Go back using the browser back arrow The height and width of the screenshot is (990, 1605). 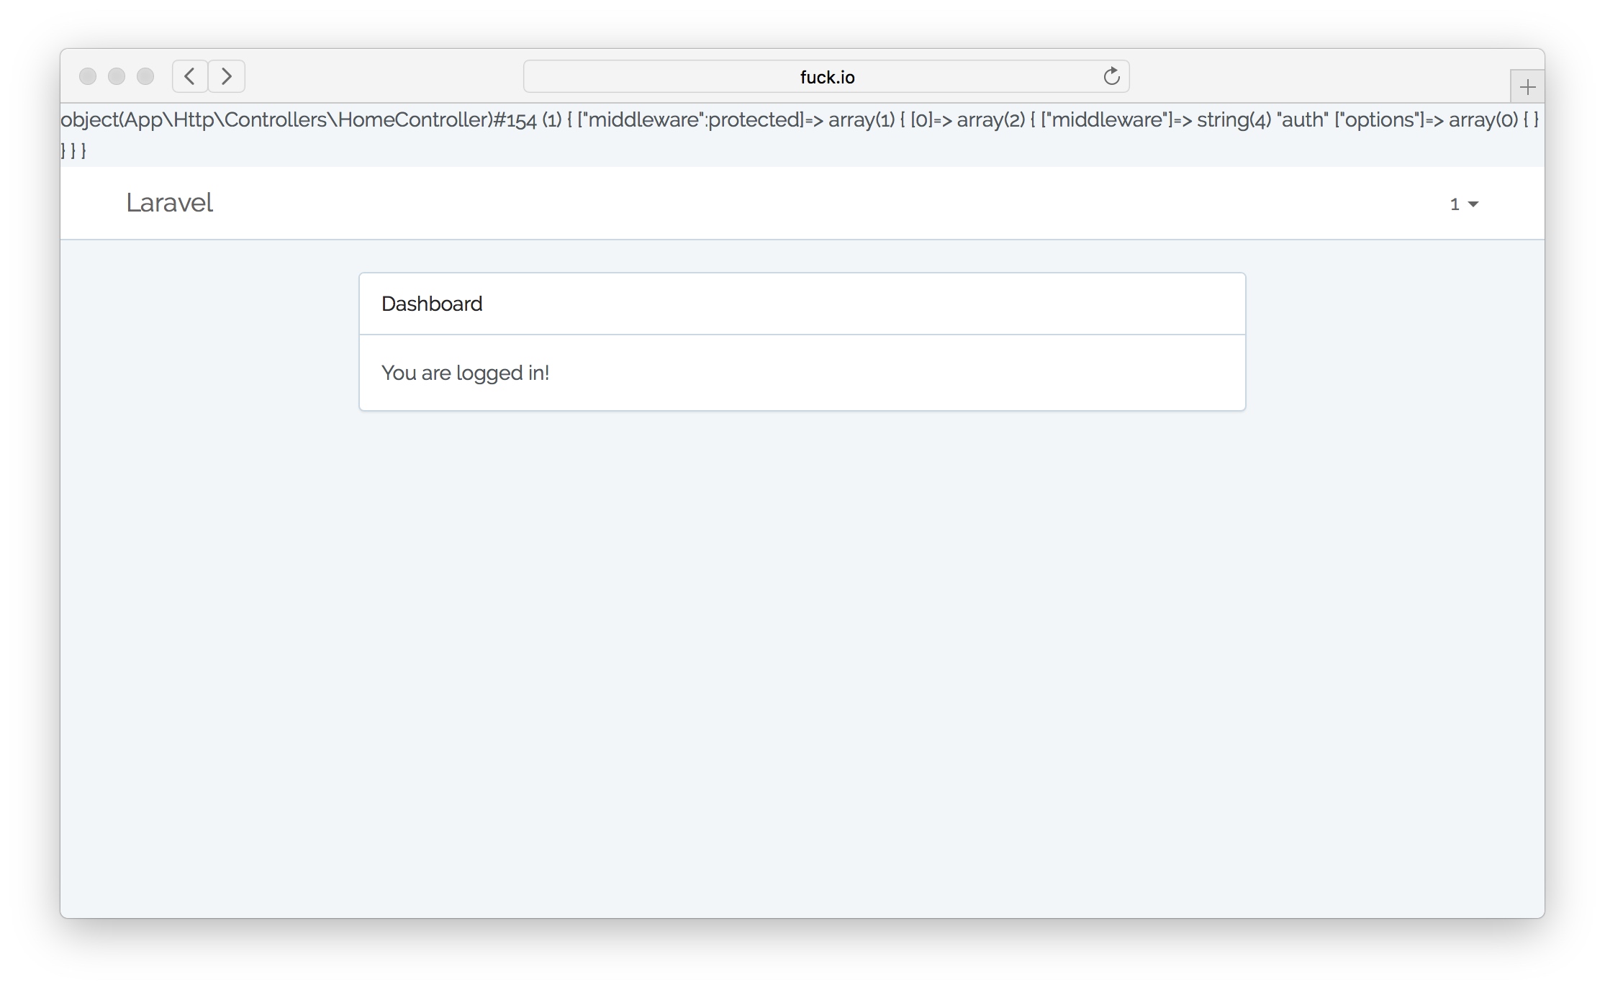[190, 76]
